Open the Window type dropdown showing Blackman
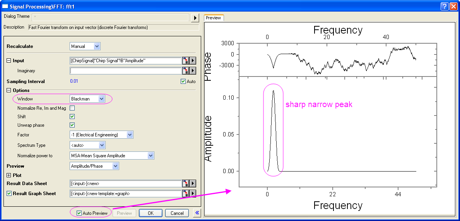460x221 pixels. point(87,99)
